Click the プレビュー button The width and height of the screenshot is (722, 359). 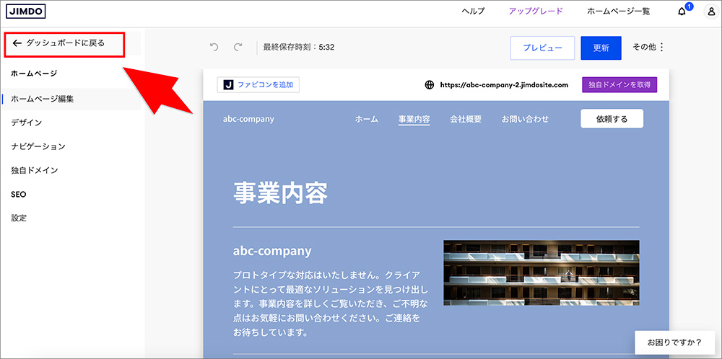pos(542,48)
